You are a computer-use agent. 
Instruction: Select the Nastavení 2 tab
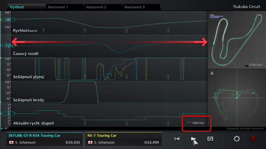tap(102, 7)
